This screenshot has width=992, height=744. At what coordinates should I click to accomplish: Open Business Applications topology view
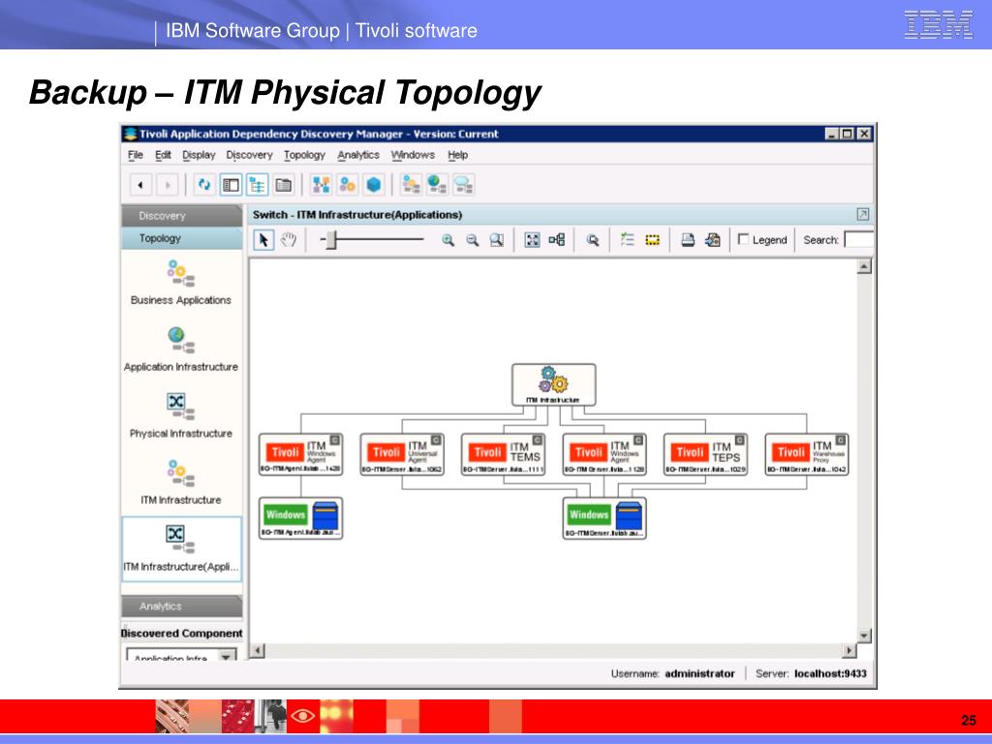[181, 282]
